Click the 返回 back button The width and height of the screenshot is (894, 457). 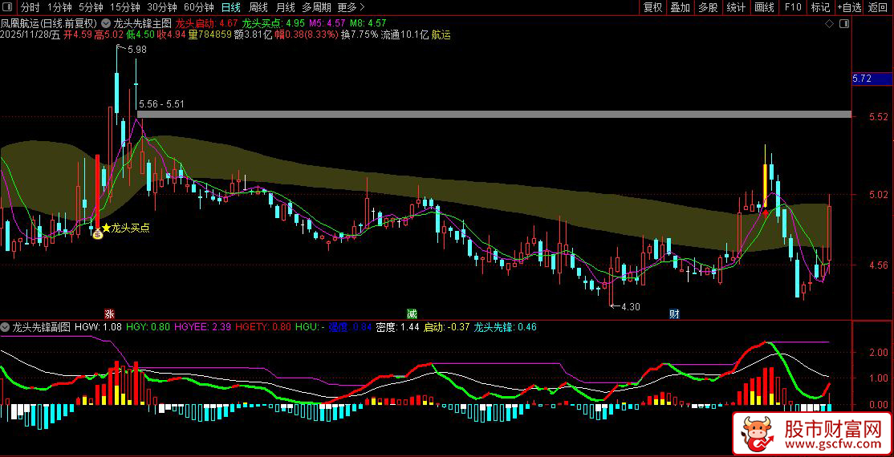[878, 7]
